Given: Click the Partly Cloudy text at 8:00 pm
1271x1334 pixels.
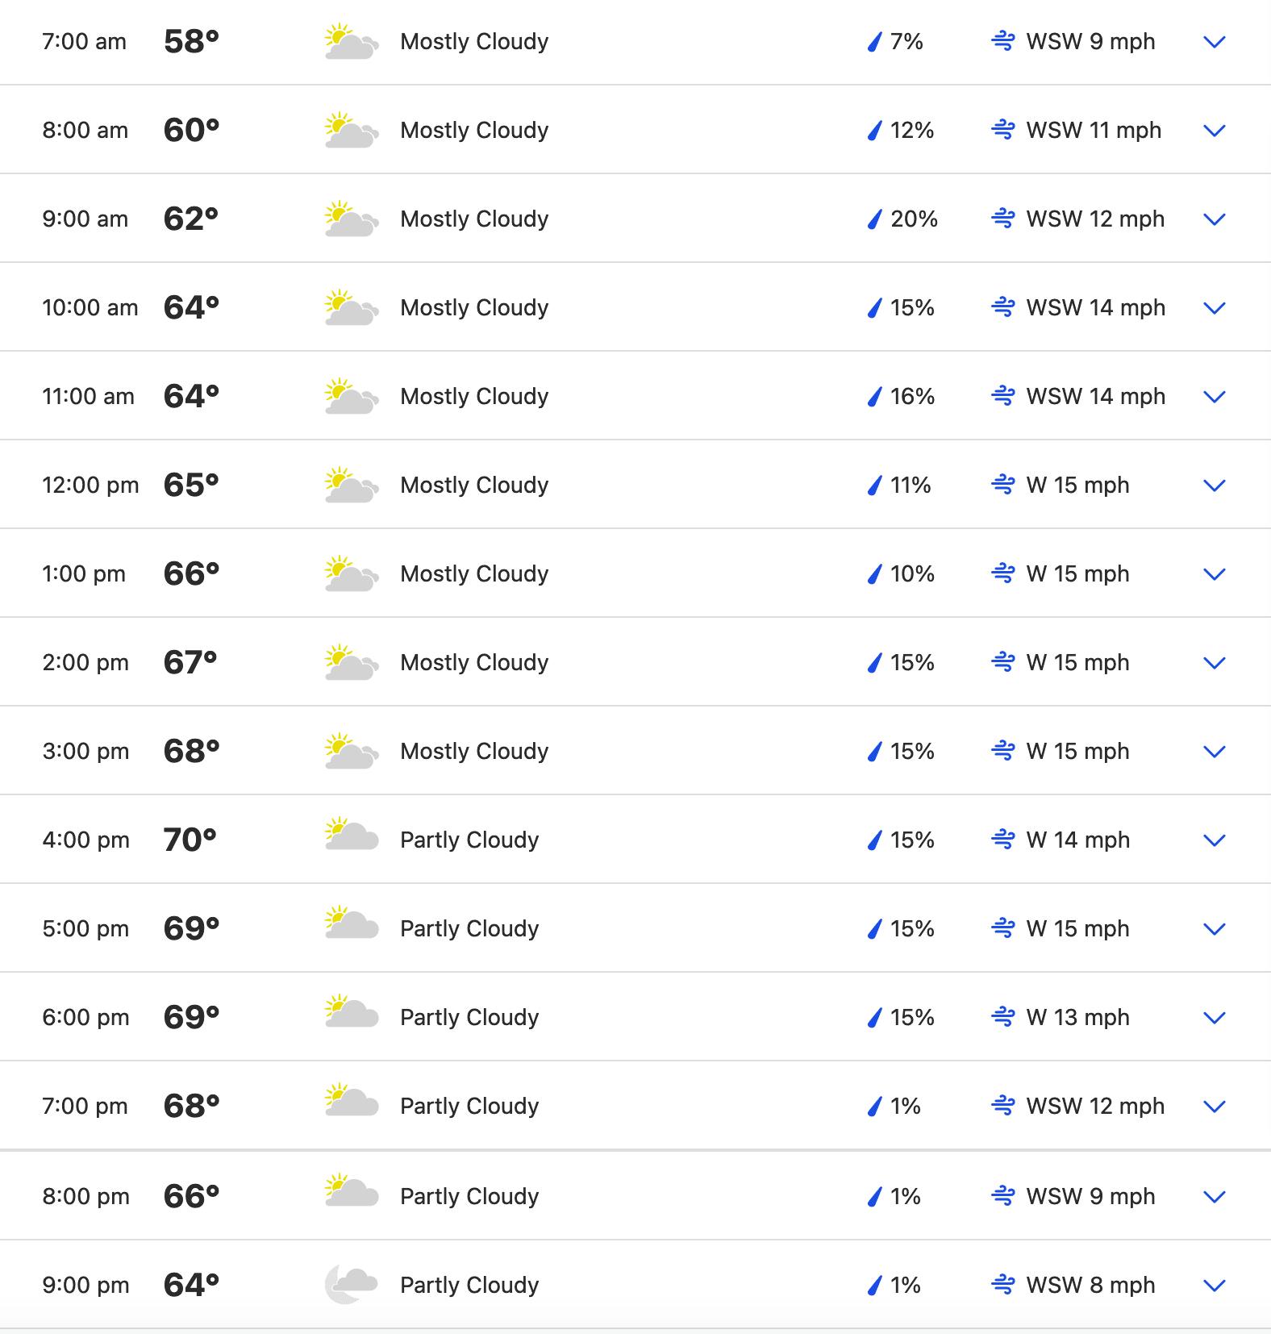Looking at the screenshot, I should click(469, 1196).
